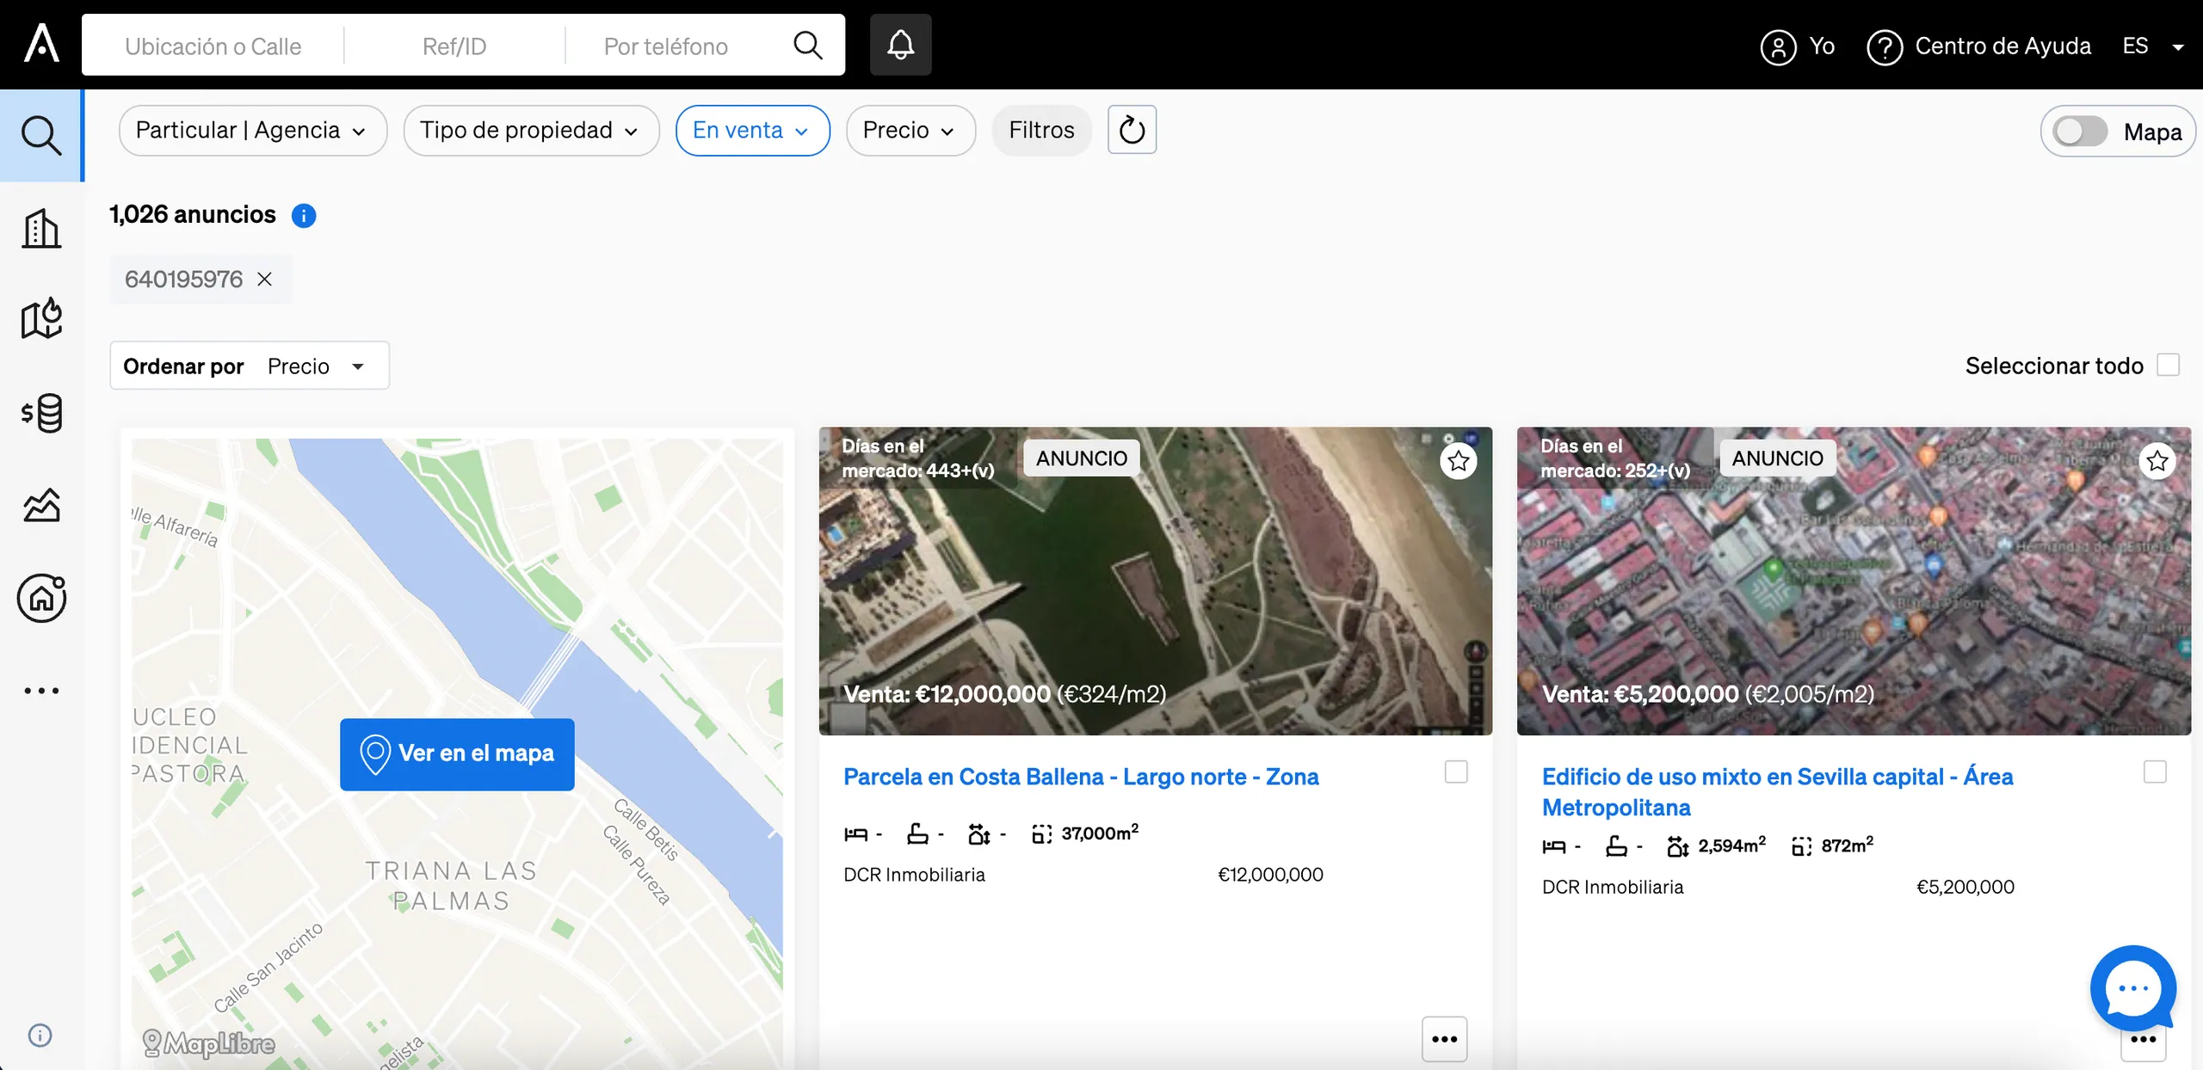Click the refresh search icon button
2203x1070 pixels.
pyautogui.click(x=1132, y=130)
